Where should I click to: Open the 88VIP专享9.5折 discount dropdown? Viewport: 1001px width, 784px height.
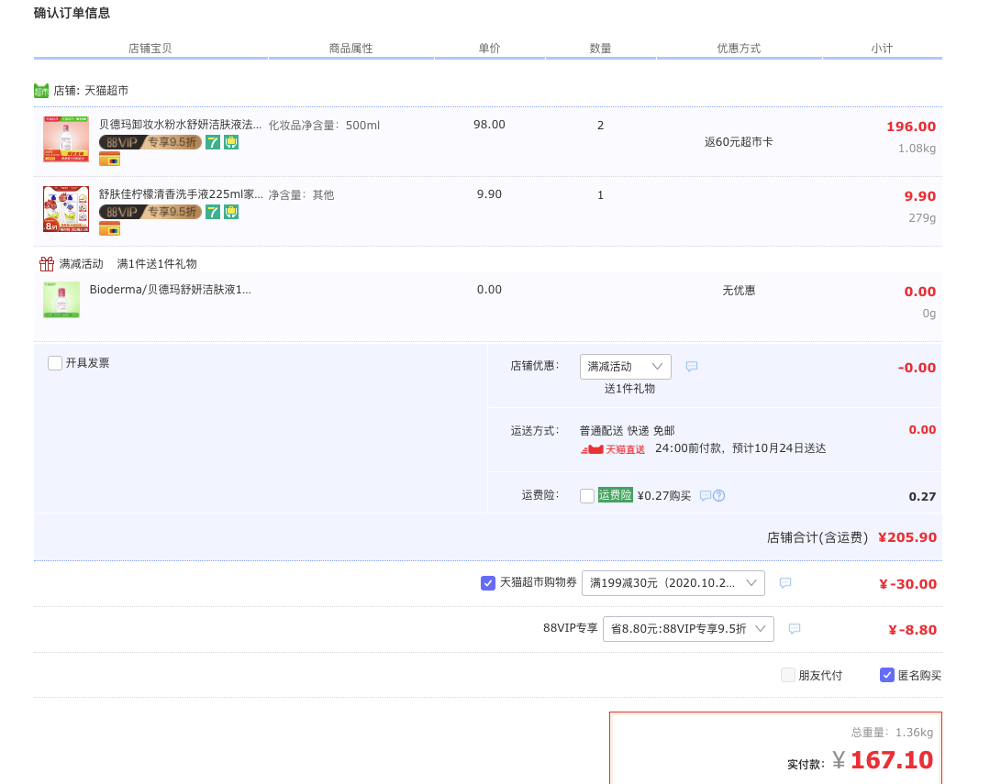point(688,629)
